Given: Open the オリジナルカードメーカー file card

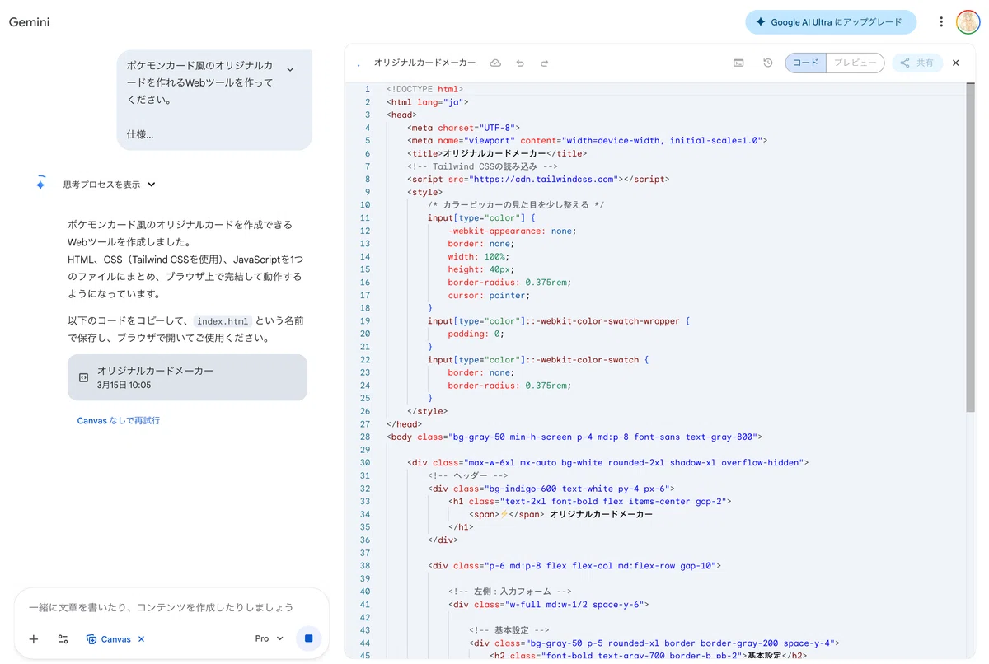Looking at the screenshot, I should click(187, 377).
